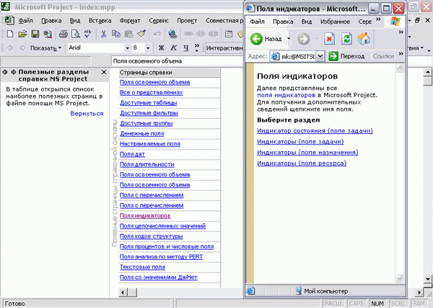Image resolution: width=433 pixels, height=308 pixels.
Task: Click Вернуться link in side pane
Action: click(x=87, y=114)
